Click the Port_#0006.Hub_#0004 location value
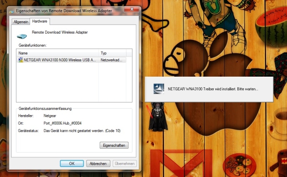The width and height of the screenshot is (287, 177). click(62, 123)
